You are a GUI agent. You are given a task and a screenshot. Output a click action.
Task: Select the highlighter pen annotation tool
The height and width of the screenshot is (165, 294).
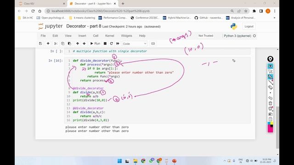270,77
